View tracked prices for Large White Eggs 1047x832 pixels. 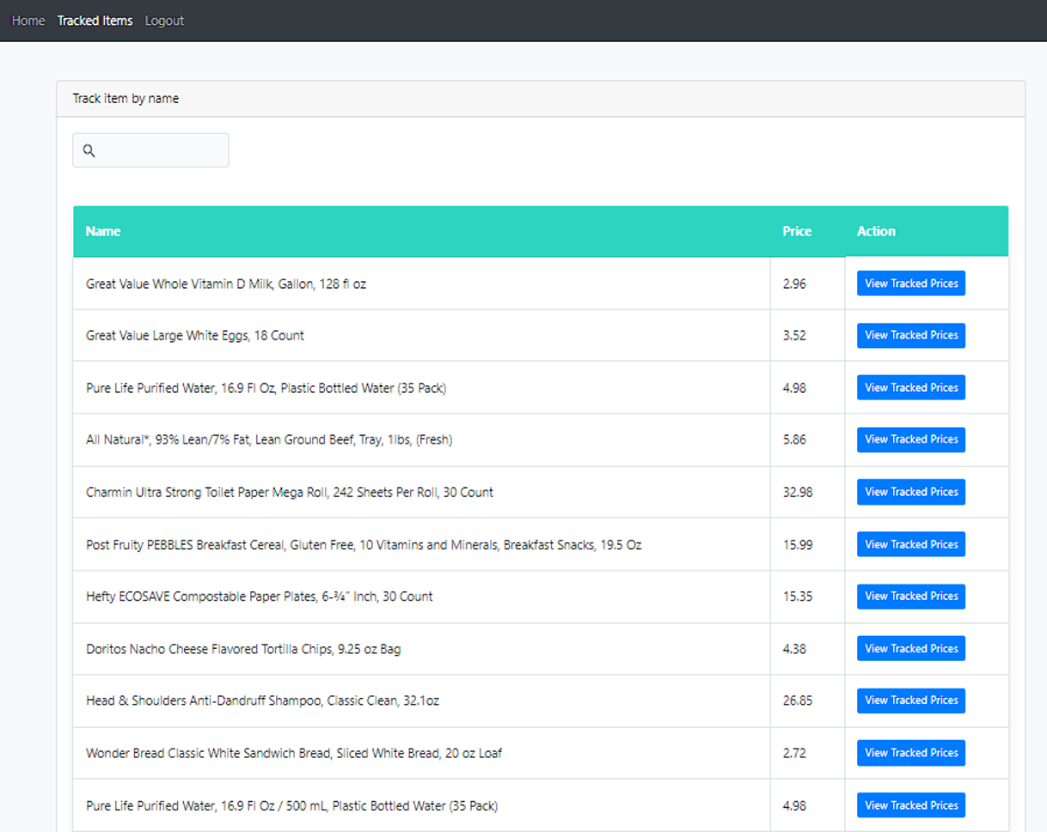[910, 335]
